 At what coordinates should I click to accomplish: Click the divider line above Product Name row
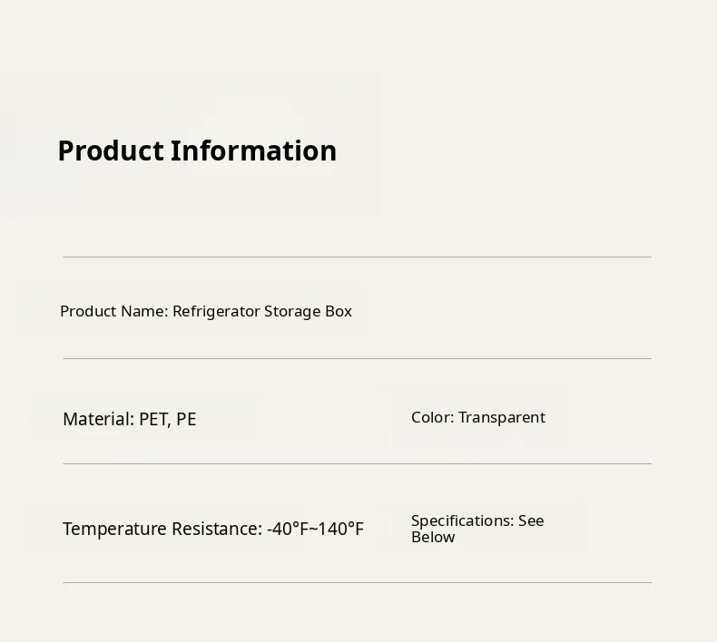[357, 257]
